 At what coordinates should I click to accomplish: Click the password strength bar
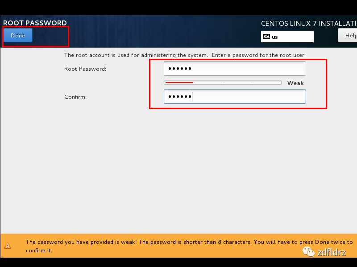[x=223, y=83]
